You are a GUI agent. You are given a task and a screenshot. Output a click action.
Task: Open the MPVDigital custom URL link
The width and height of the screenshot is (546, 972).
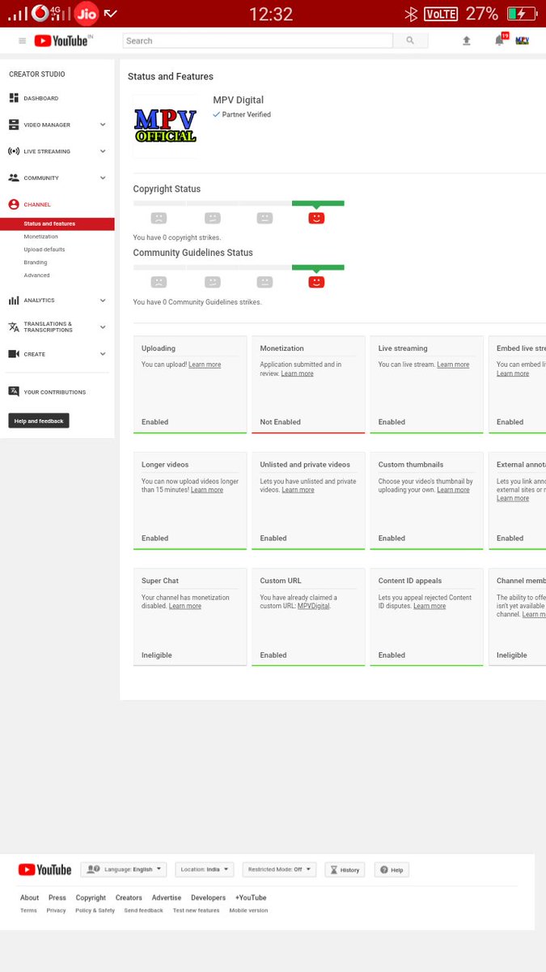[x=313, y=606]
